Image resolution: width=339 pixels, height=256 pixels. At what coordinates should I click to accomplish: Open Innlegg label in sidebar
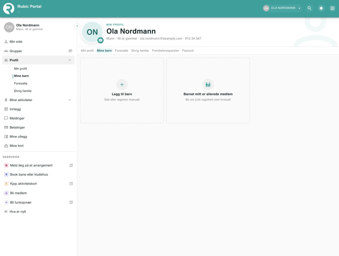pos(15,109)
